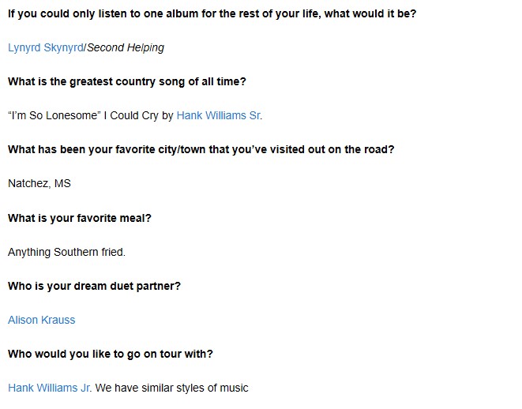
Task: Click the italic Second Helping album title
Action: [x=126, y=47]
